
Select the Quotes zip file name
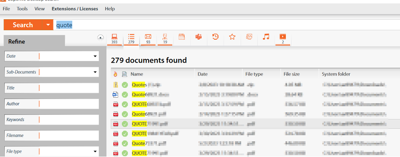pos(147,84)
